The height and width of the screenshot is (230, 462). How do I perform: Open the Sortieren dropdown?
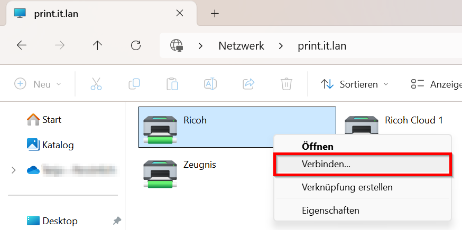[355, 84]
